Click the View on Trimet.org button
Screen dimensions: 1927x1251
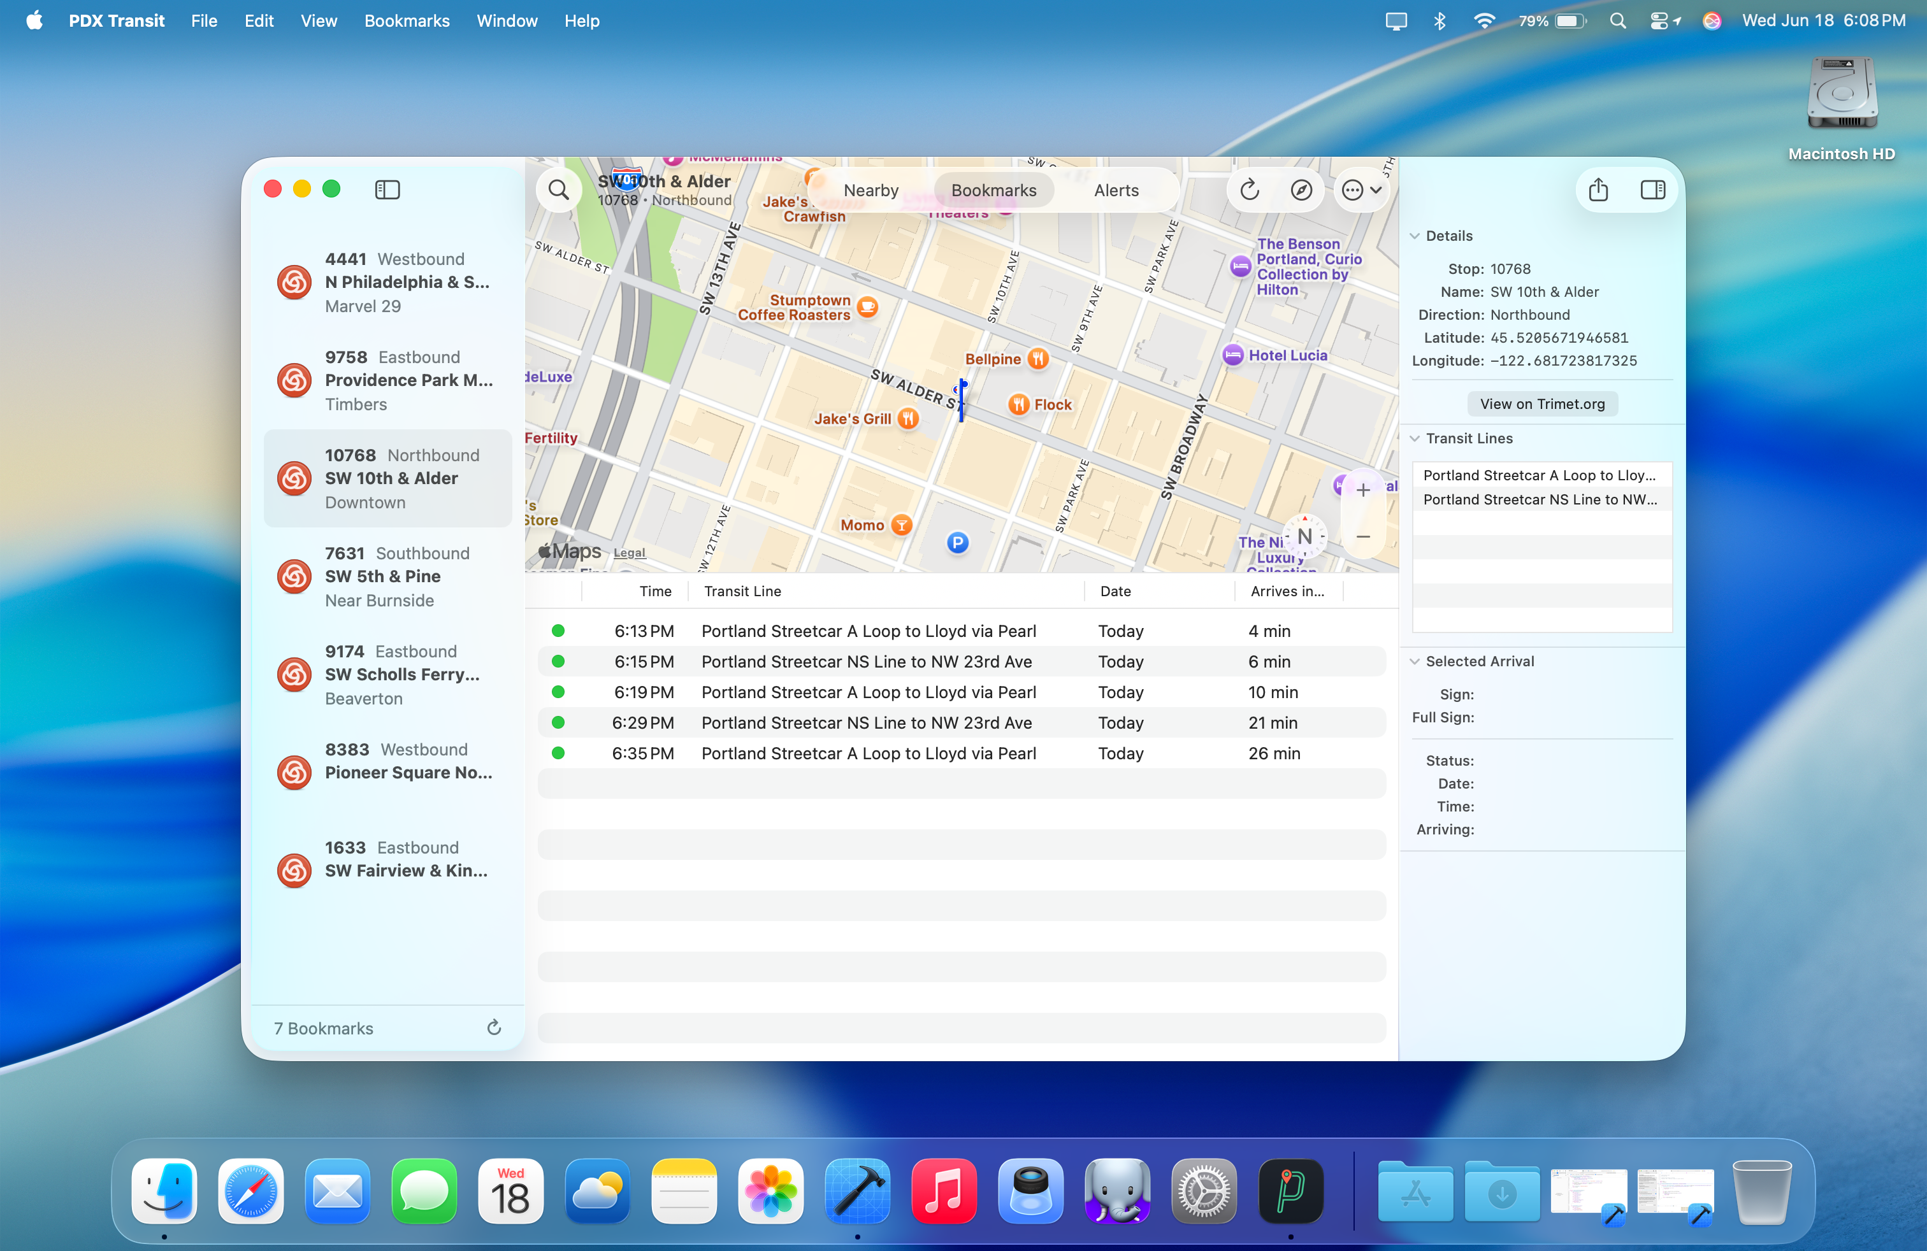point(1541,404)
